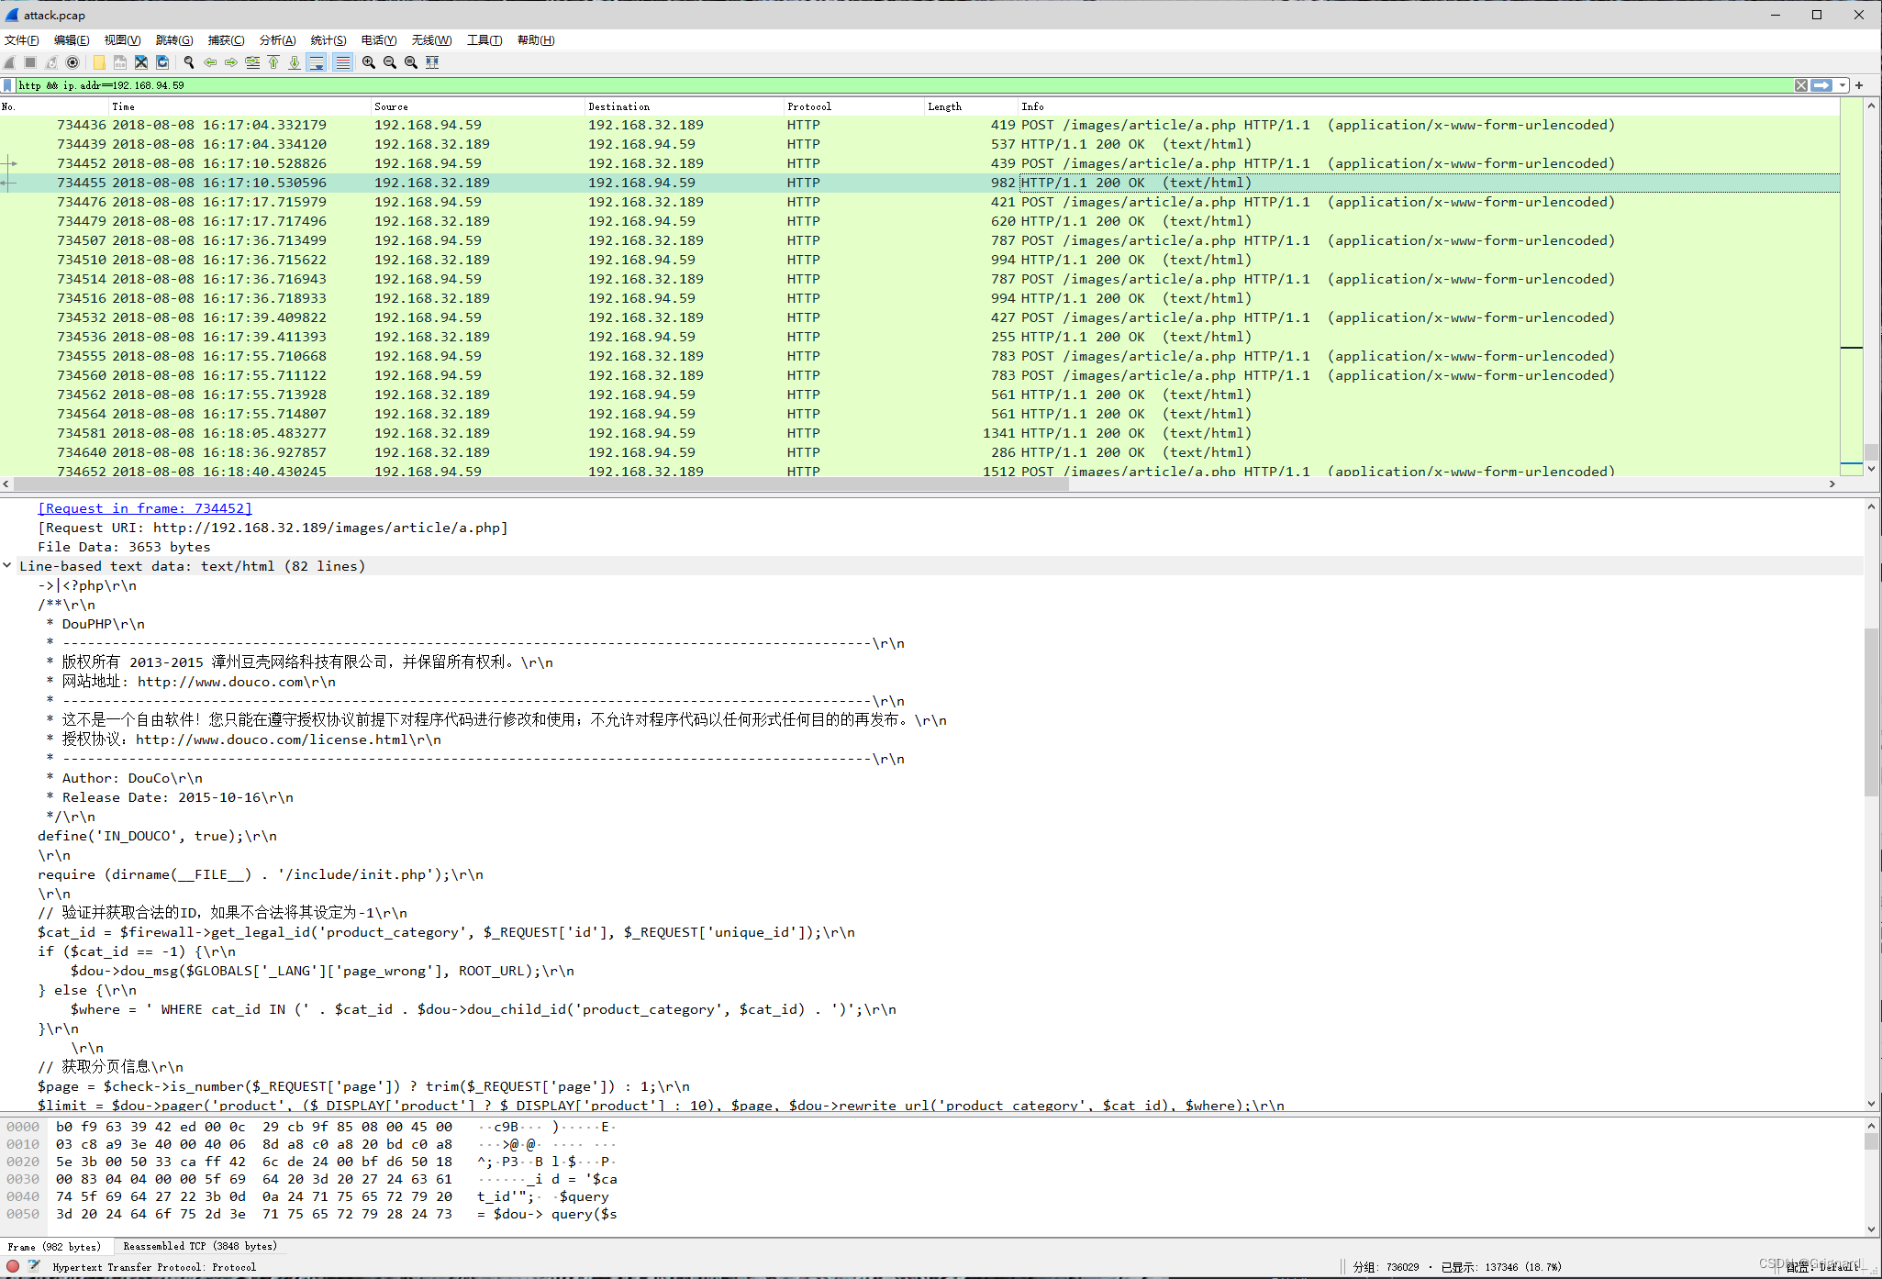
Task: Open the 工具(T) menu
Action: [484, 40]
